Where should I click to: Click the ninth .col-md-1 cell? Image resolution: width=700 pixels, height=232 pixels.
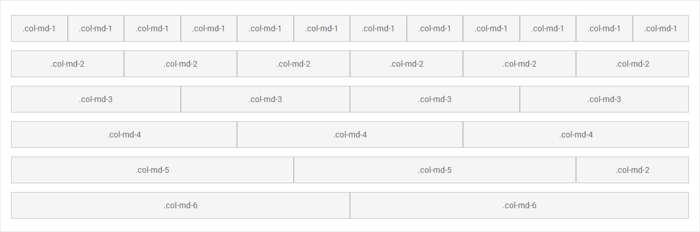coord(491,28)
